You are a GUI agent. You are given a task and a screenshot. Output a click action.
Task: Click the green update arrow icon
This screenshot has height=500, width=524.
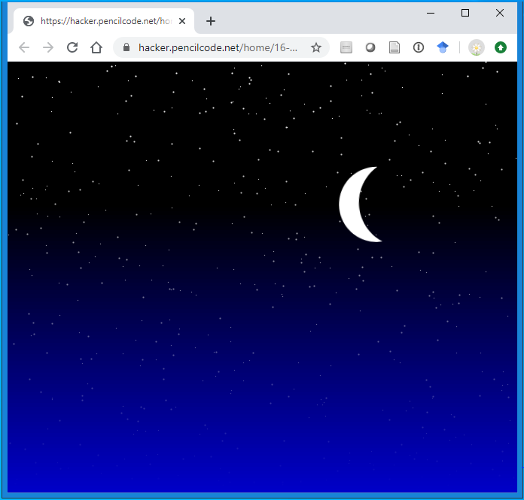pyautogui.click(x=501, y=47)
